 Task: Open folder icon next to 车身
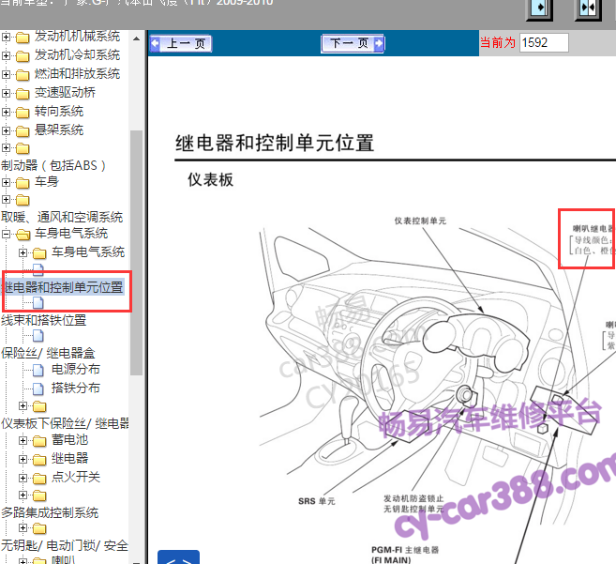point(23,183)
